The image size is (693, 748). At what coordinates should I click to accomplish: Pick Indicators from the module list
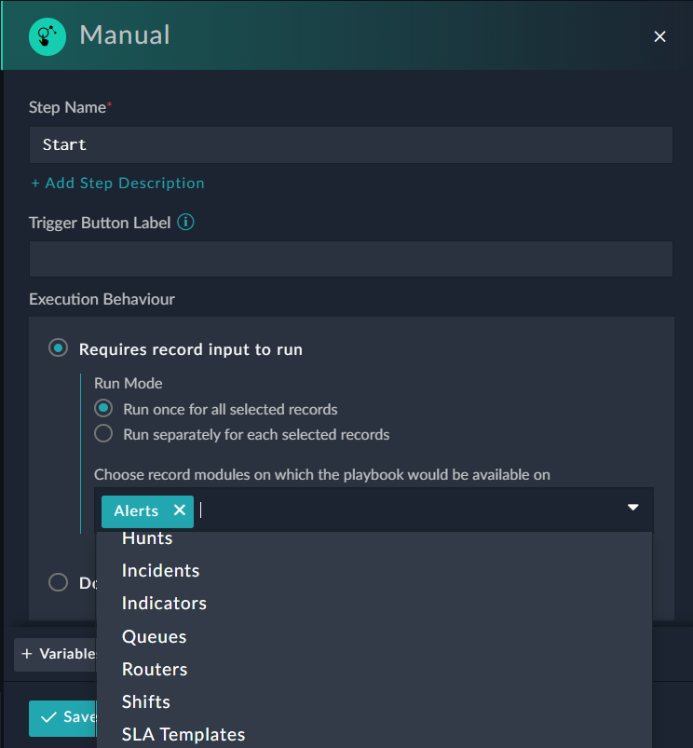(374, 604)
